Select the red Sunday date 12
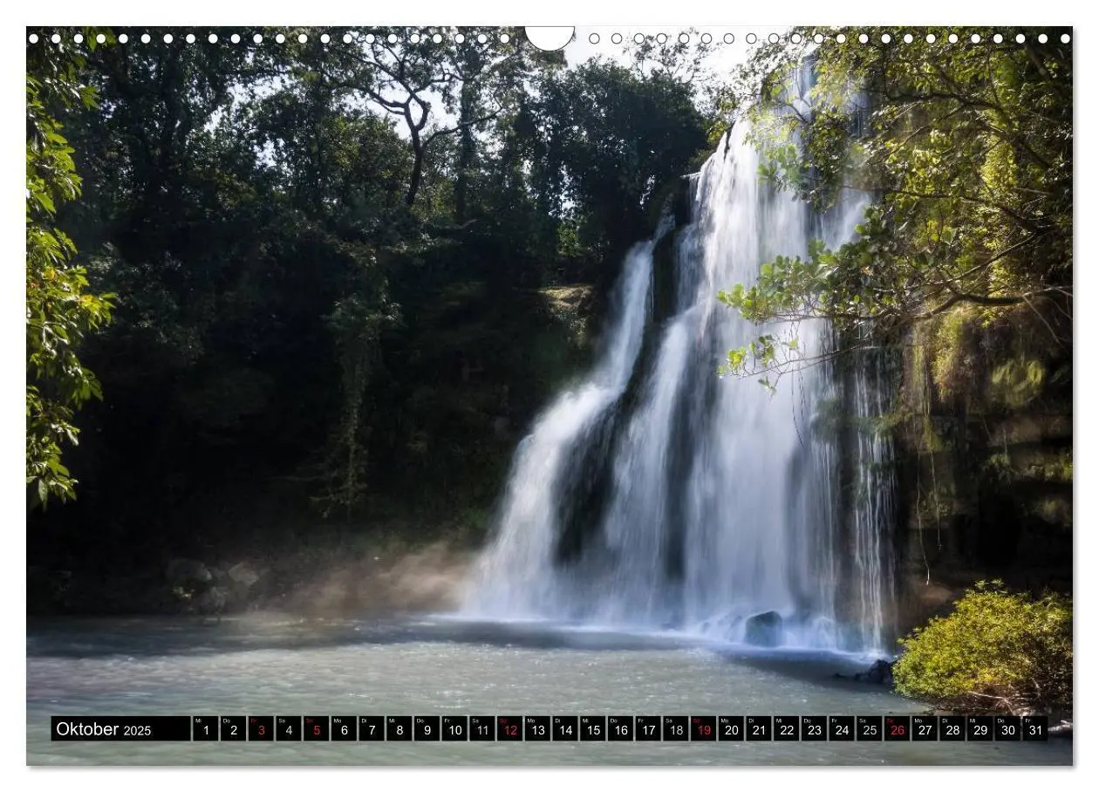 509,729
